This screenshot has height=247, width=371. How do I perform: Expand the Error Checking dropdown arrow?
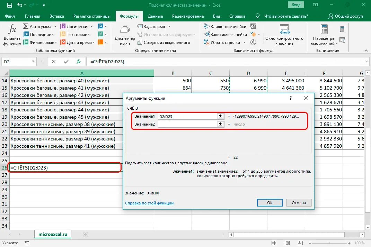point(259,35)
